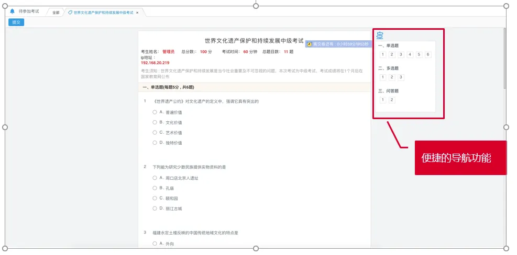Select option A 普遍价值 for question 1
The image size is (517, 255).
155,112
